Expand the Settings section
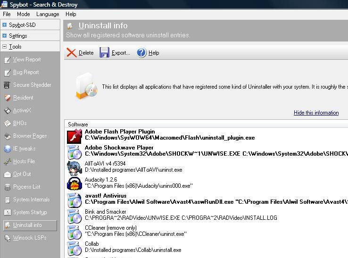Viewport: 348px width, 258px height. [4, 35]
